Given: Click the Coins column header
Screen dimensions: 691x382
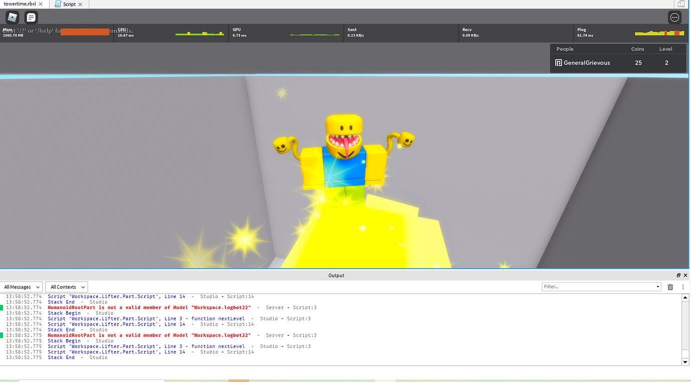Looking at the screenshot, I should click(x=637, y=49).
